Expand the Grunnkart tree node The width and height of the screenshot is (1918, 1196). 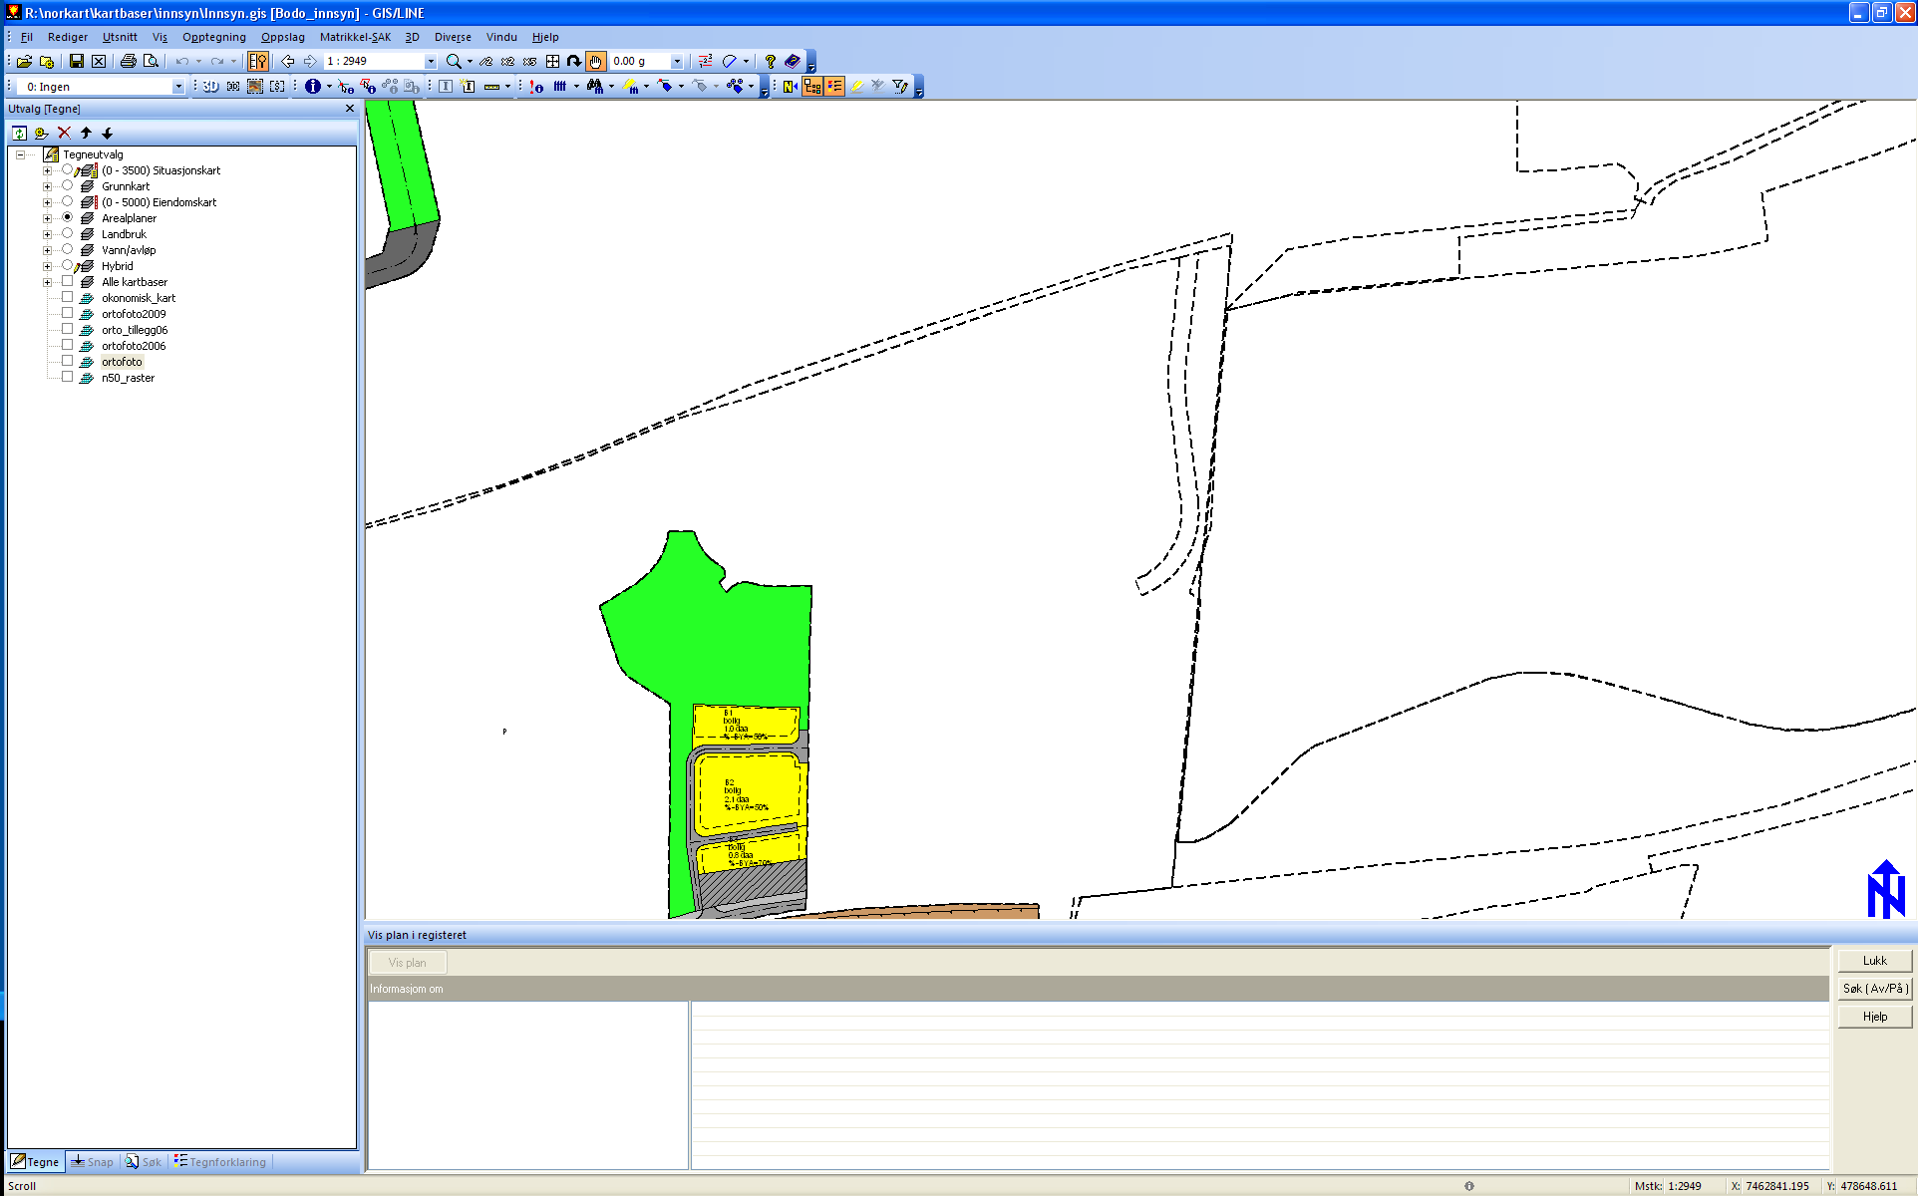(47, 186)
